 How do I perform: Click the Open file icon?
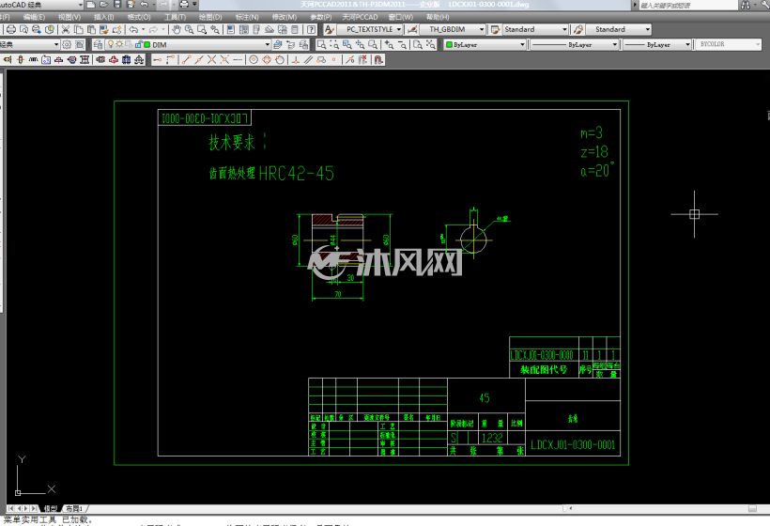point(104,5)
